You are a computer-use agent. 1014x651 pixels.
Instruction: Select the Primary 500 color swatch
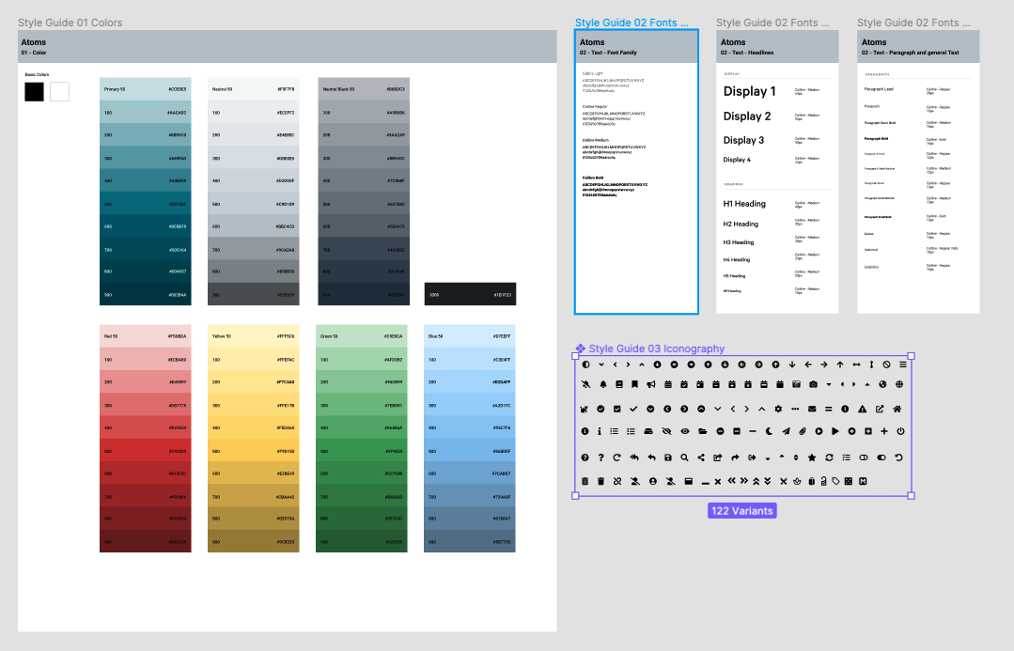145,202
